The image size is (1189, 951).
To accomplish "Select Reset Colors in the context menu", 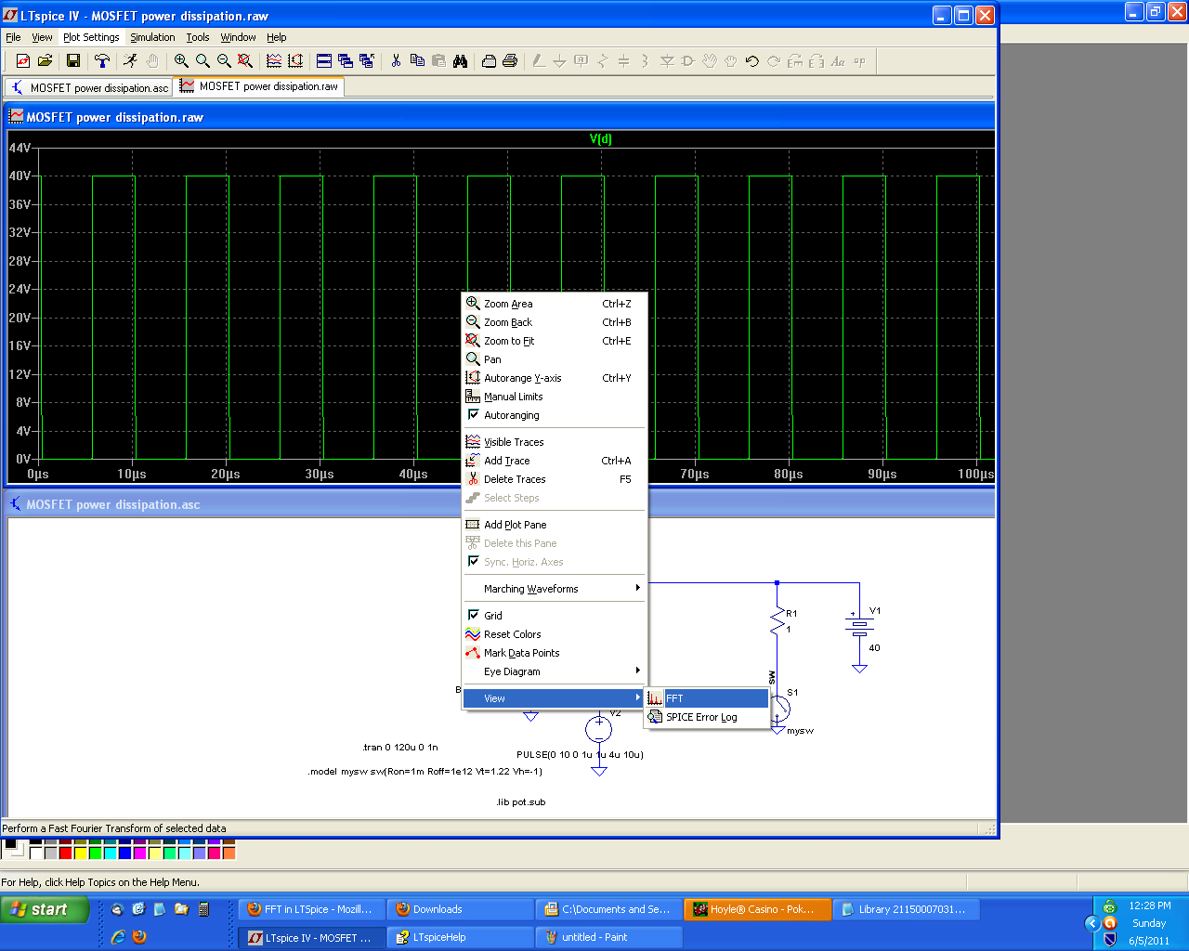I will 554,634.
